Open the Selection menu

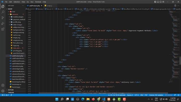[17, 2]
